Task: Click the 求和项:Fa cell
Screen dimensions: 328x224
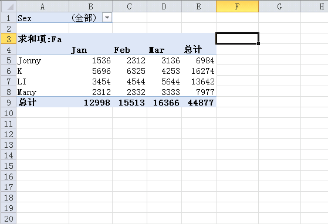Action: pyautogui.click(x=42, y=39)
